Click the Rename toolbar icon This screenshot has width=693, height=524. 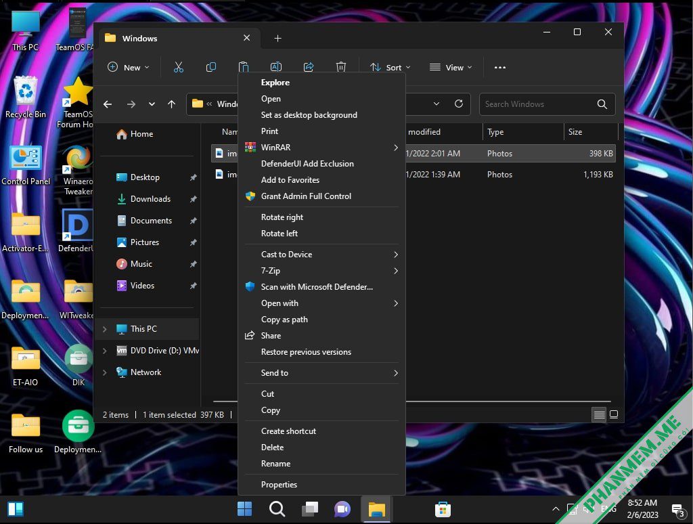click(276, 67)
